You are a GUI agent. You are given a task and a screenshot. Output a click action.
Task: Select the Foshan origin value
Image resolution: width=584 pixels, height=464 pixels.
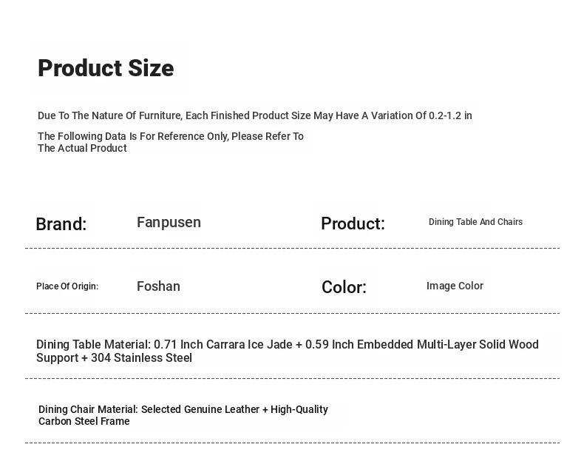click(x=158, y=286)
